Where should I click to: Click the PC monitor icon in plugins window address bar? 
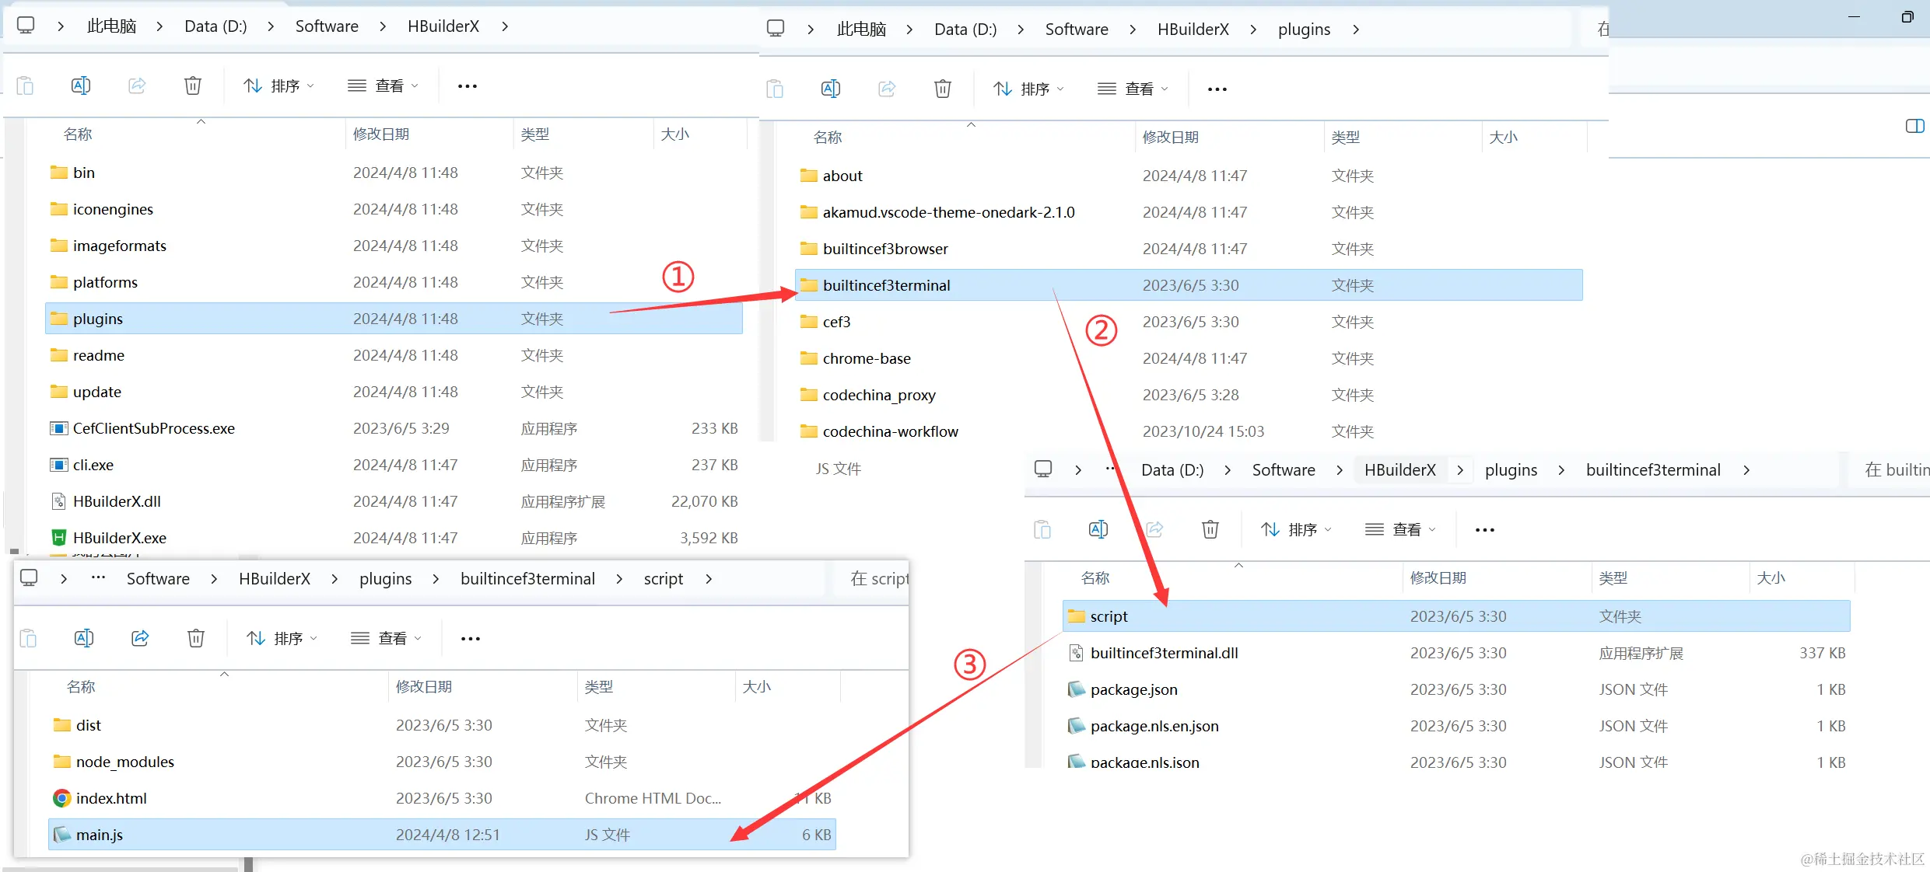tap(776, 29)
